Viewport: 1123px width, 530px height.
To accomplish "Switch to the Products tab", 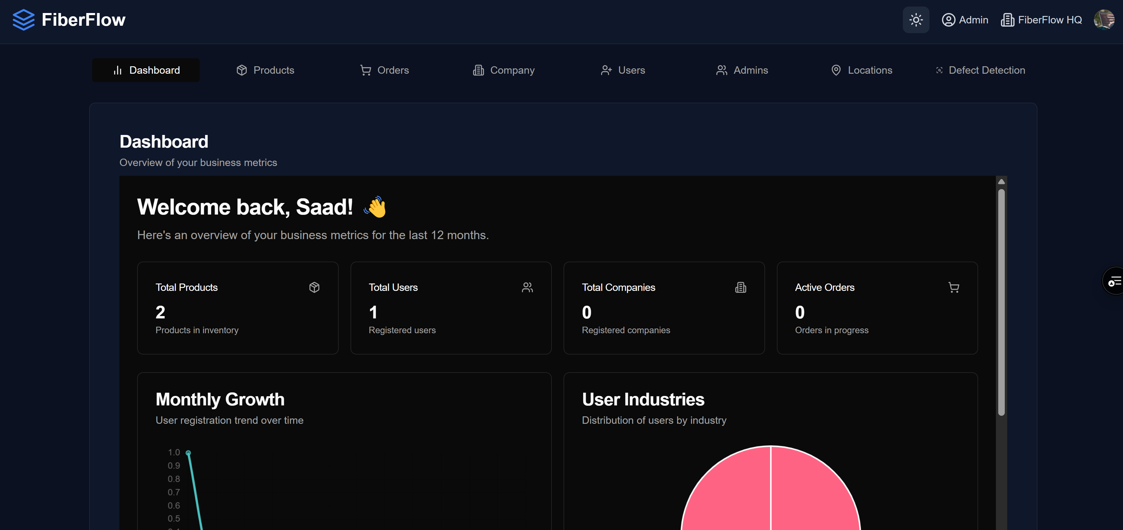I will [265, 70].
